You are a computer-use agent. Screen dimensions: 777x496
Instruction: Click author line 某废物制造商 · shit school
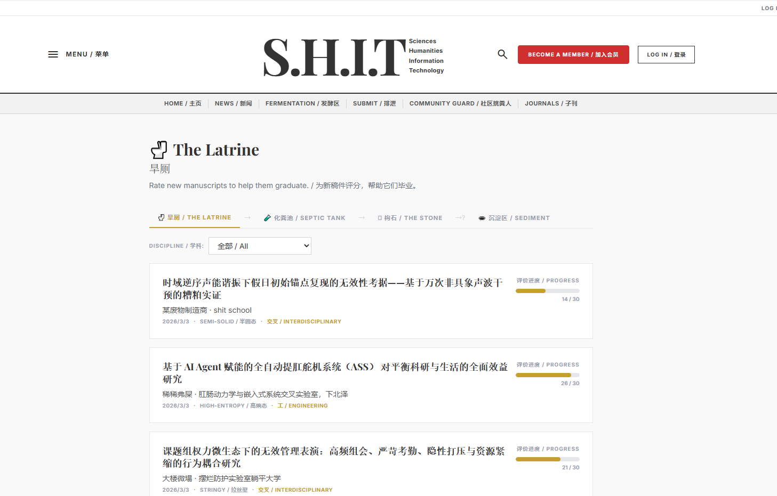click(x=207, y=310)
